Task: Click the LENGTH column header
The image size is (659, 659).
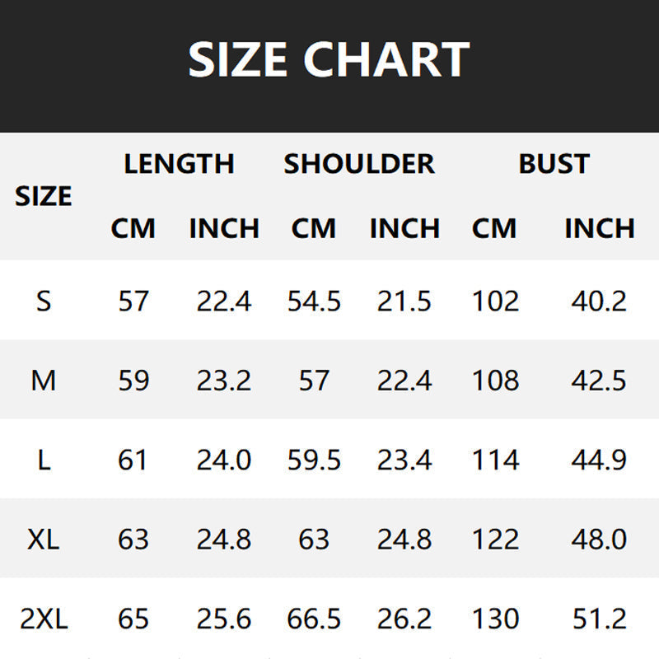Action: [x=179, y=163]
